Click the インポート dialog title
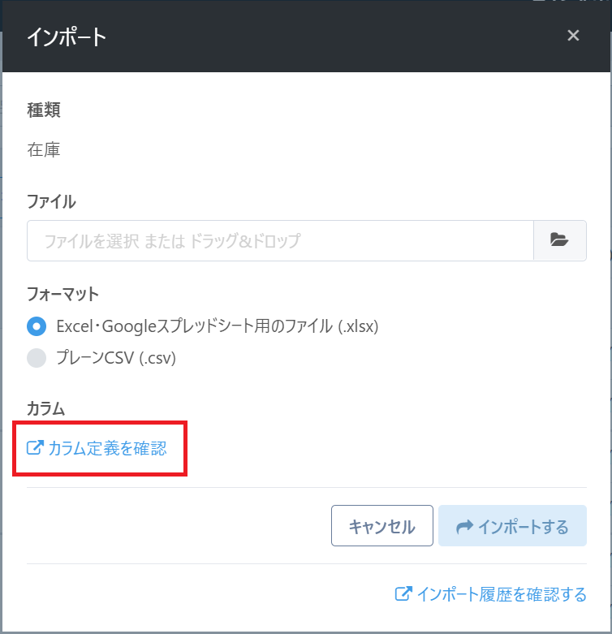 coord(67,37)
